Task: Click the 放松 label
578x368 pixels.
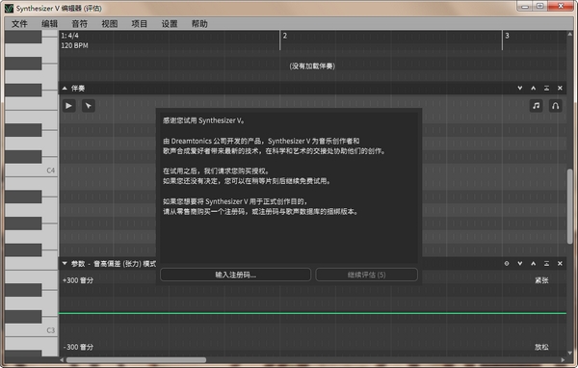Action: pos(541,347)
